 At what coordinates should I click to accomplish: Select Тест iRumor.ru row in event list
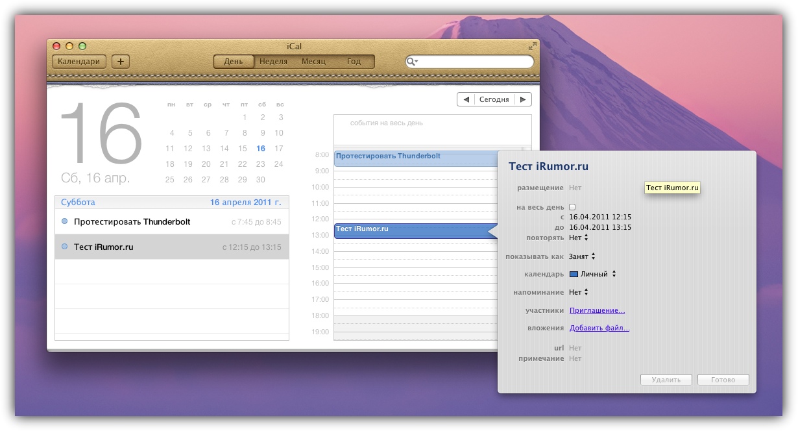coord(172,247)
